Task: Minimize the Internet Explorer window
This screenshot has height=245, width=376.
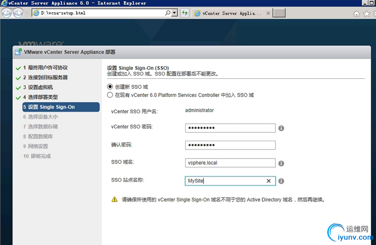Action: [x=365, y=3]
